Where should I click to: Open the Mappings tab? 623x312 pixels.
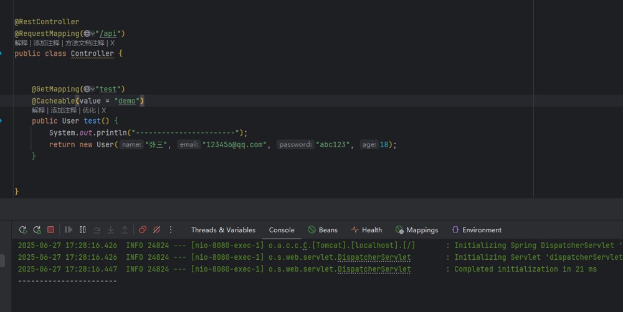pyautogui.click(x=417, y=230)
